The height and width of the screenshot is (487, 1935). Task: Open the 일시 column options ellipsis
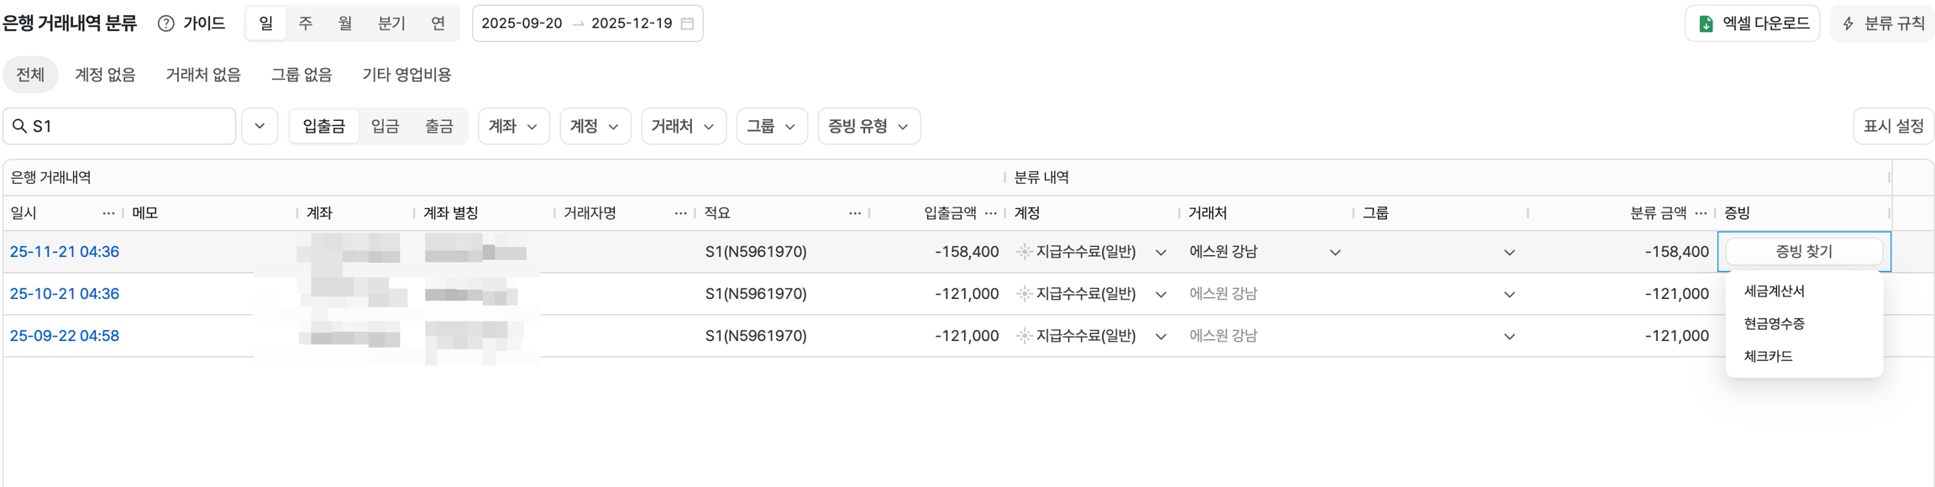[x=108, y=213]
